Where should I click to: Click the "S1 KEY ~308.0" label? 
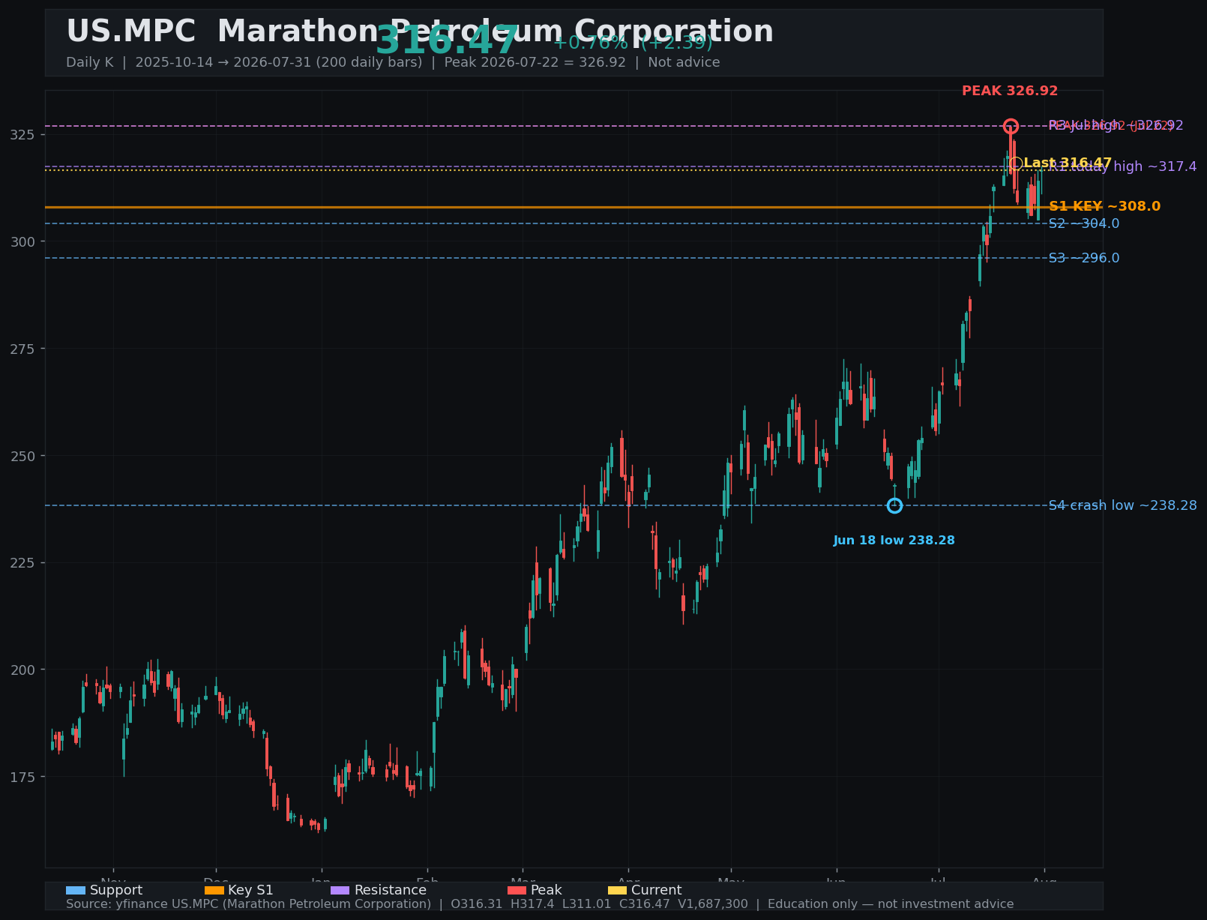click(x=1104, y=206)
